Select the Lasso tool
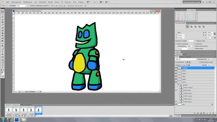Screen dimensions: 217x122 click(2, 17)
